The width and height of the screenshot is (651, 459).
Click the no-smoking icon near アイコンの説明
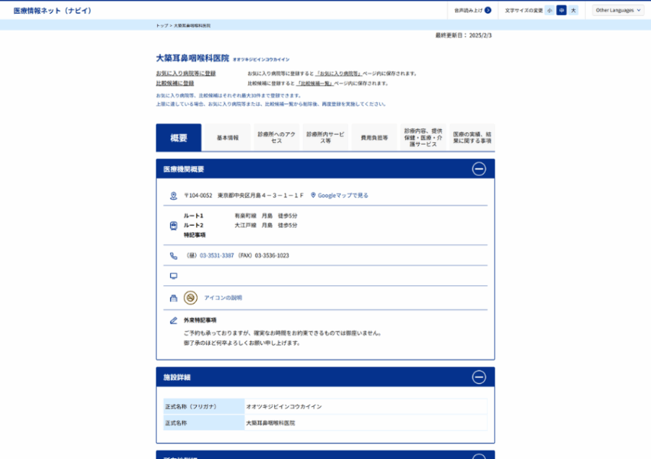click(x=190, y=297)
